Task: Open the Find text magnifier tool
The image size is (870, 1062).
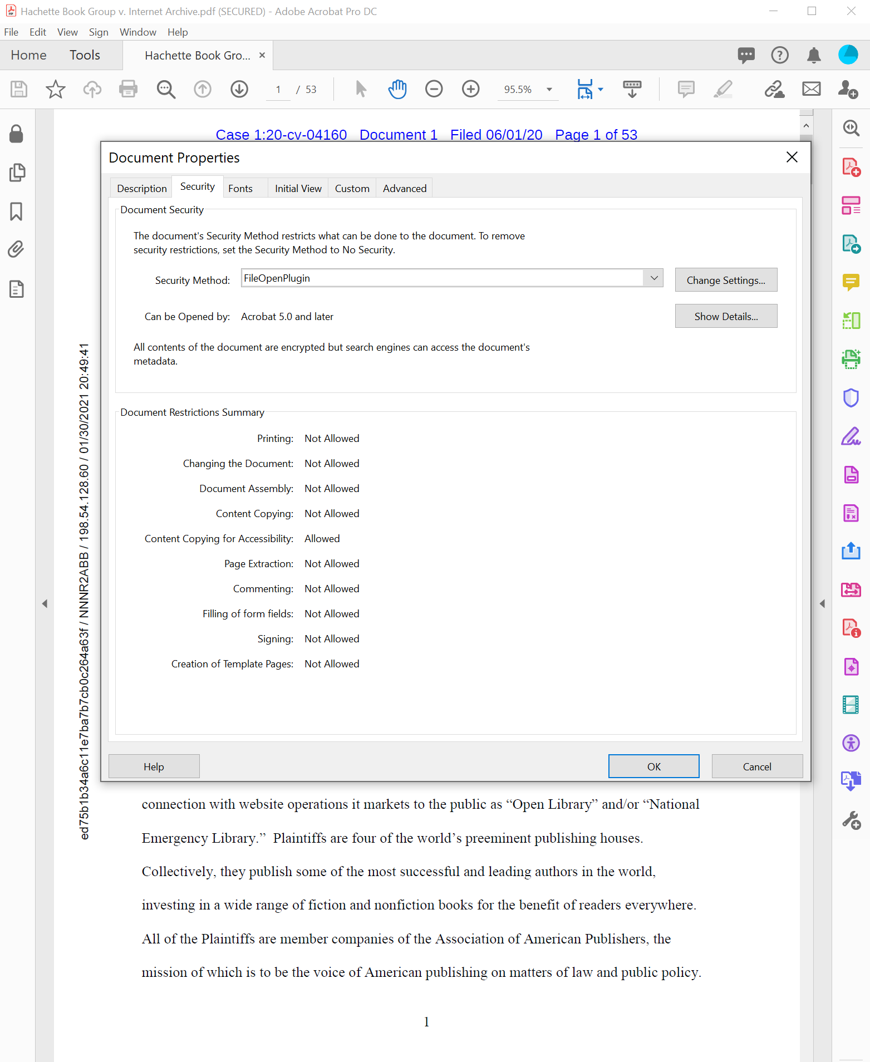Action: (x=166, y=89)
